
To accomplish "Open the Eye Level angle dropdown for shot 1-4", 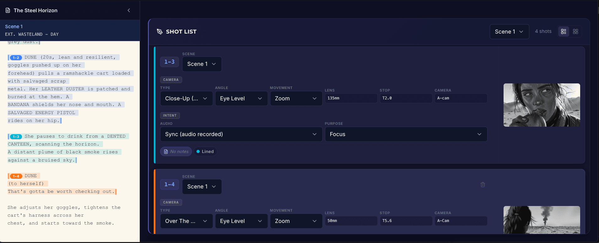I will [241, 221].
